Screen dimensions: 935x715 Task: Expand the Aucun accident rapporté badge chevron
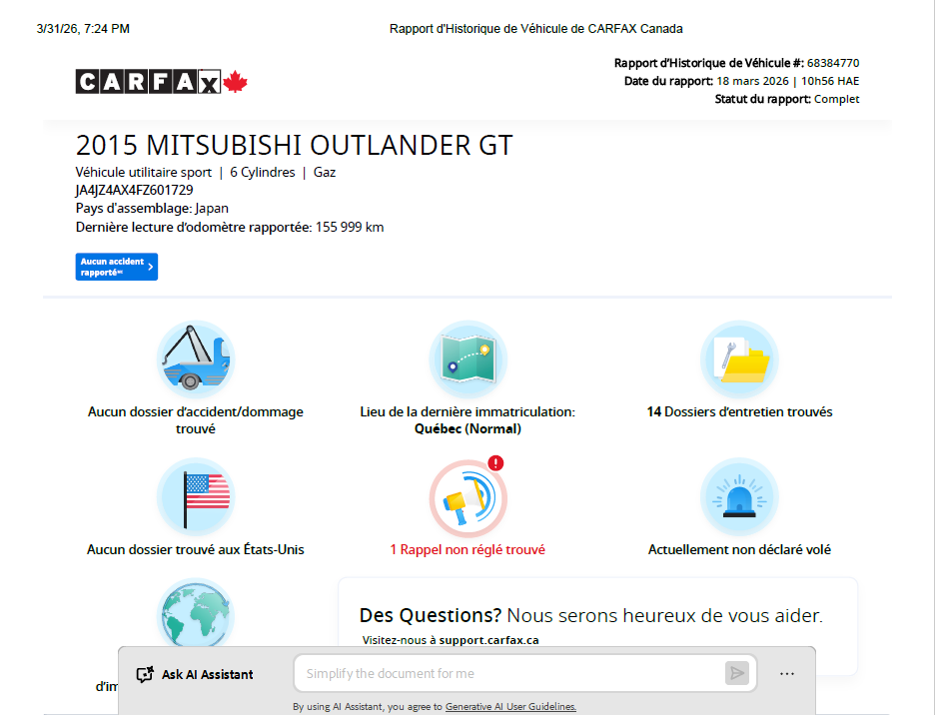point(148,267)
